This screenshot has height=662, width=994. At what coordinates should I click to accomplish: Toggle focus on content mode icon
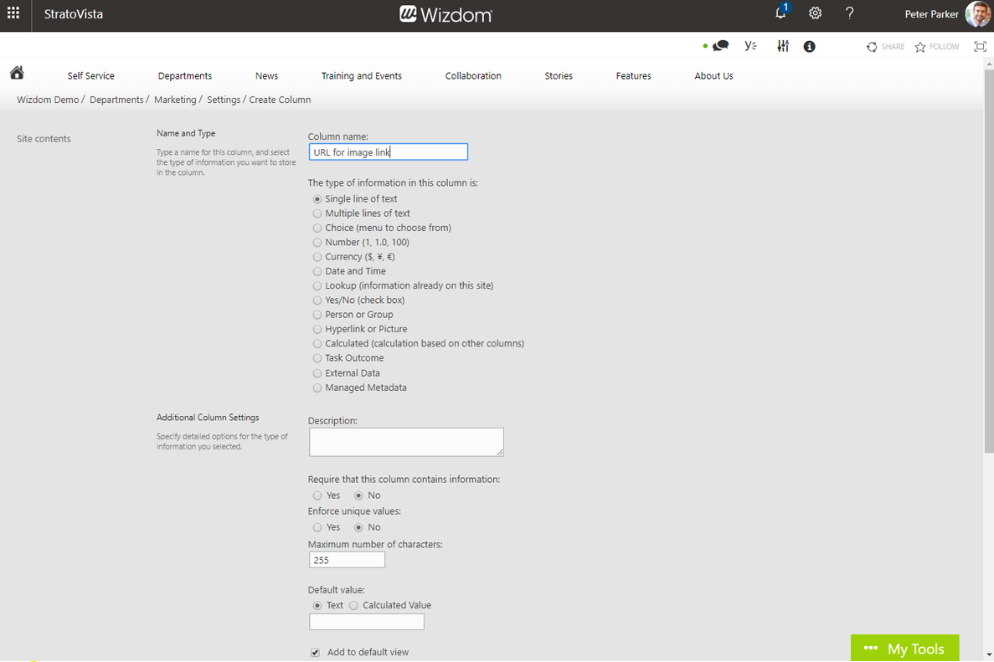tap(980, 47)
